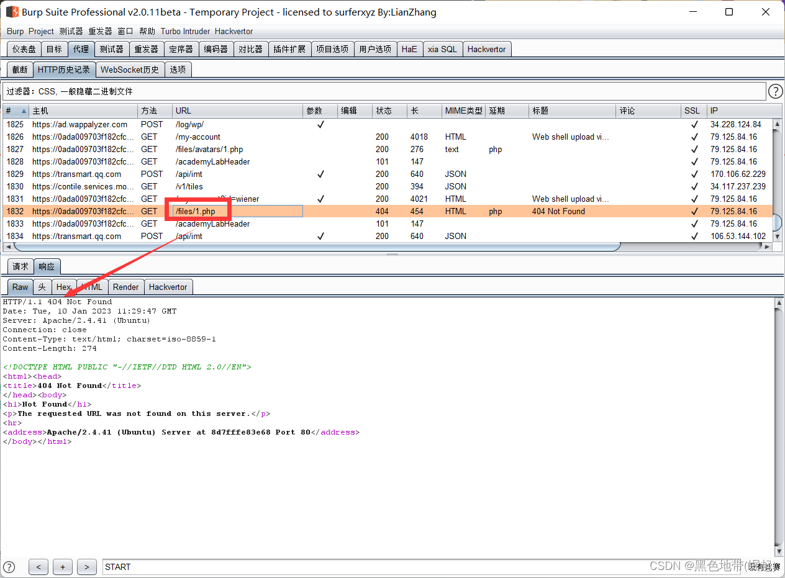Open the 用户选项 tab

(x=375, y=49)
